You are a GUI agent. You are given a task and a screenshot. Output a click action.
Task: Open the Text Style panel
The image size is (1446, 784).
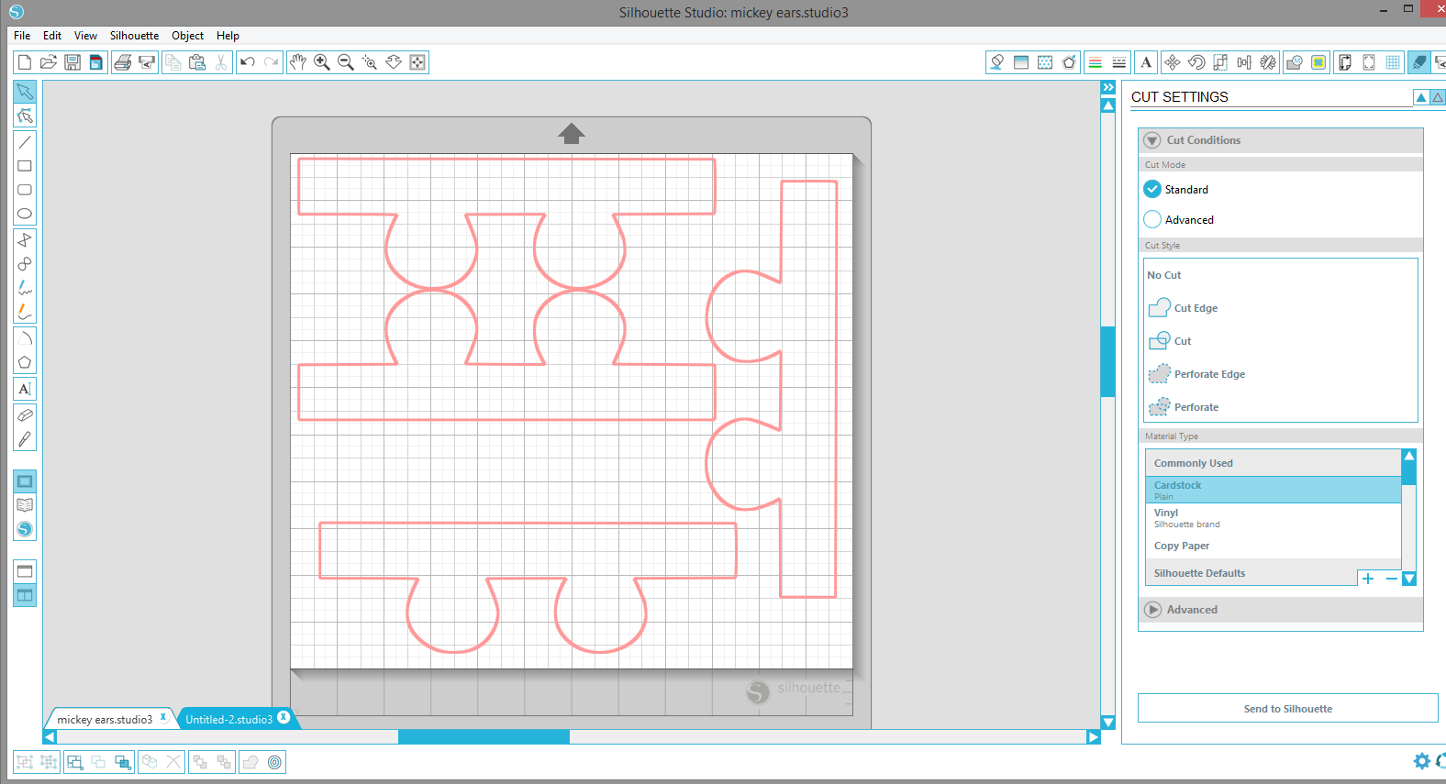(1146, 62)
